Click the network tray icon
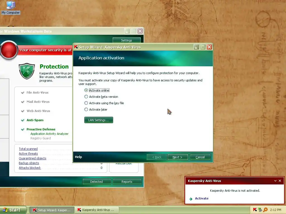The width and height of the screenshot is (286, 214). pyautogui.click(x=260, y=210)
